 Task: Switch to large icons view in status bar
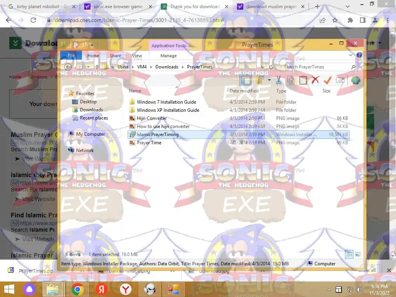358,254
